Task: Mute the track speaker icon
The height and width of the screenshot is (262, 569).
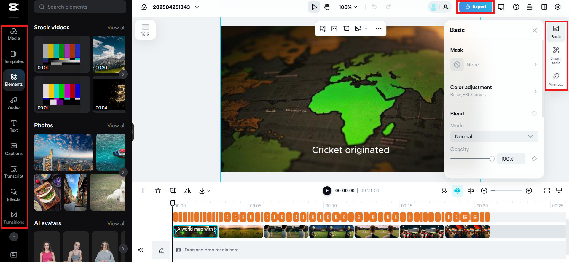Action: pos(141,250)
